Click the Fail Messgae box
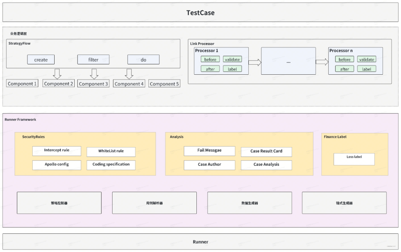 point(209,151)
